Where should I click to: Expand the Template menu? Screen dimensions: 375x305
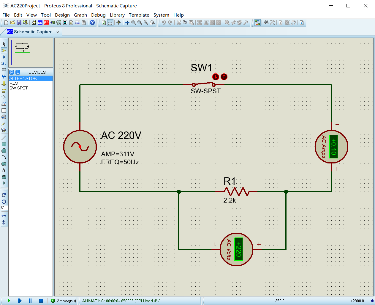[x=139, y=15]
